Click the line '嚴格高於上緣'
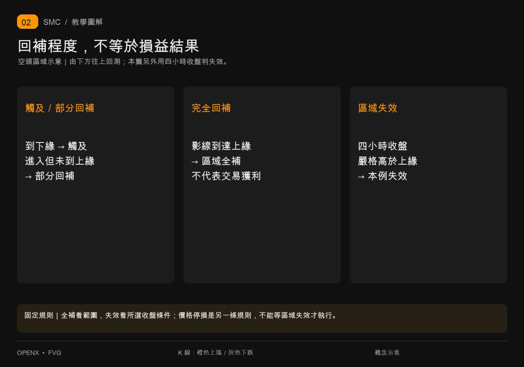This screenshot has width=524, height=367. pos(388,161)
